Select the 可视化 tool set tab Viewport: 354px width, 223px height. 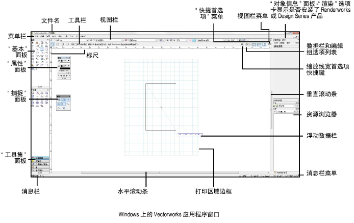click(x=40, y=161)
